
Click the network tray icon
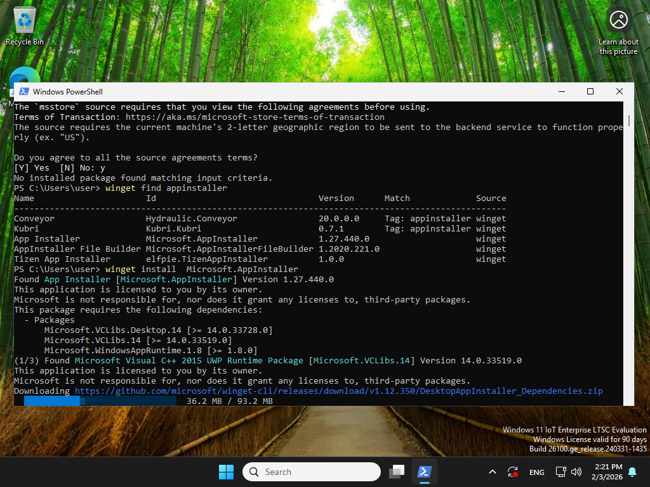(560, 472)
